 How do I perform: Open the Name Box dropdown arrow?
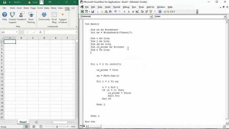point(17,32)
